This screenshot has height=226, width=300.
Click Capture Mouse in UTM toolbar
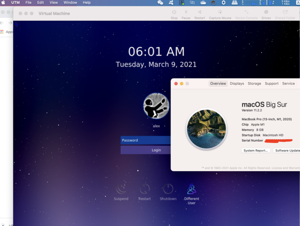(220, 15)
